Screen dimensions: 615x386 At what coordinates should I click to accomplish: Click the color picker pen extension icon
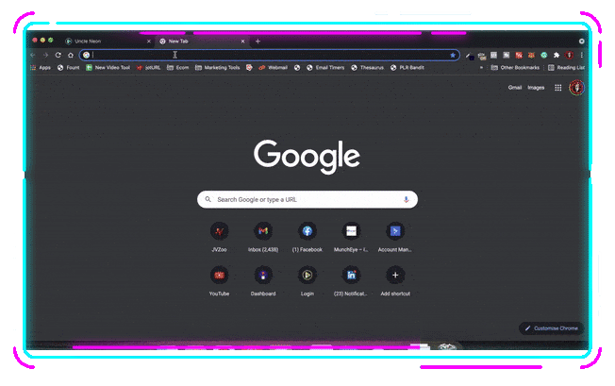[469, 56]
